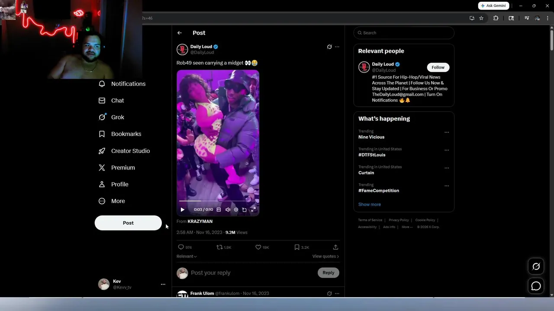Open Daily Loud in Relevant people
The height and width of the screenshot is (311, 554).
(x=383, y=64)
